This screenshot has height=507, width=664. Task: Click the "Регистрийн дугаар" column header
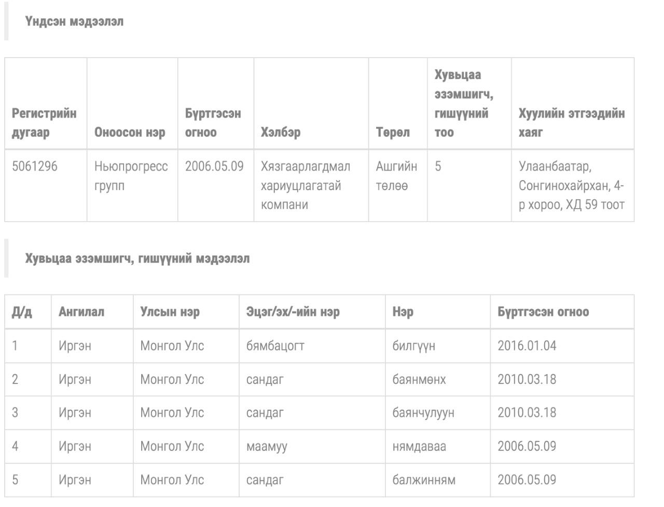(44, 122)
